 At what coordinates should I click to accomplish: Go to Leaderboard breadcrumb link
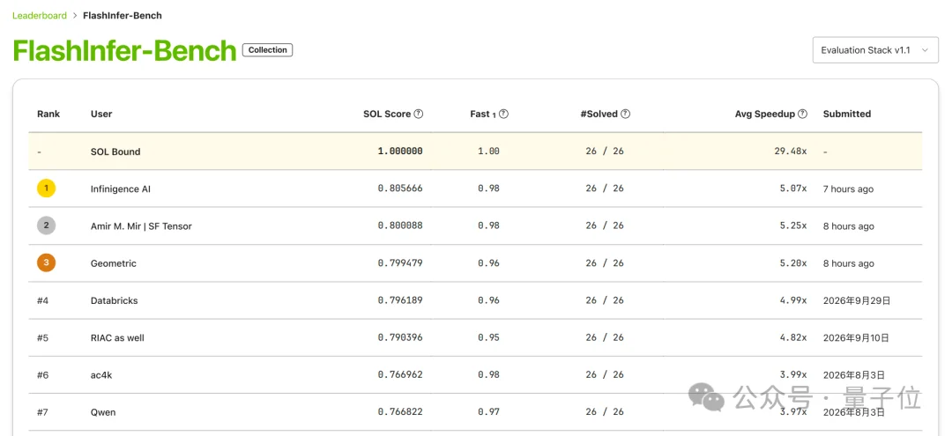[x=40, y=16]
